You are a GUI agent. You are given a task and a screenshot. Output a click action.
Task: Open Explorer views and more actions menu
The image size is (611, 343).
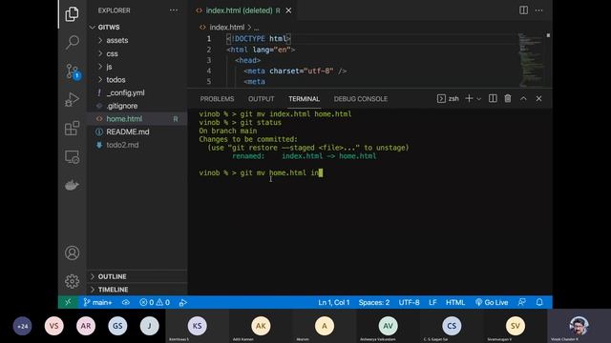coord(174,10)
